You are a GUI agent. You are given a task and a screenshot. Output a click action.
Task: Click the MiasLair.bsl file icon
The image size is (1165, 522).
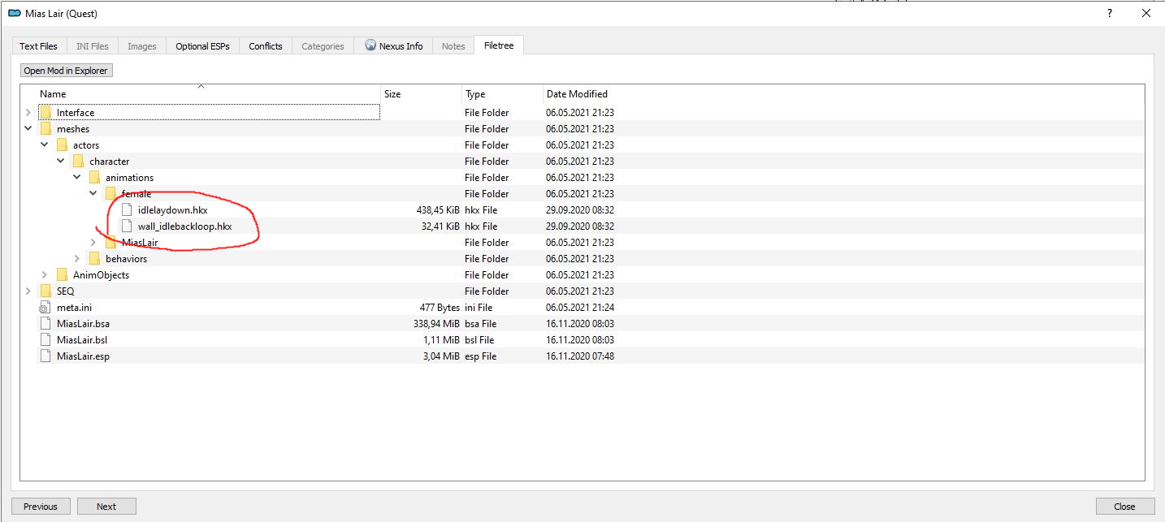pos(45,340)
